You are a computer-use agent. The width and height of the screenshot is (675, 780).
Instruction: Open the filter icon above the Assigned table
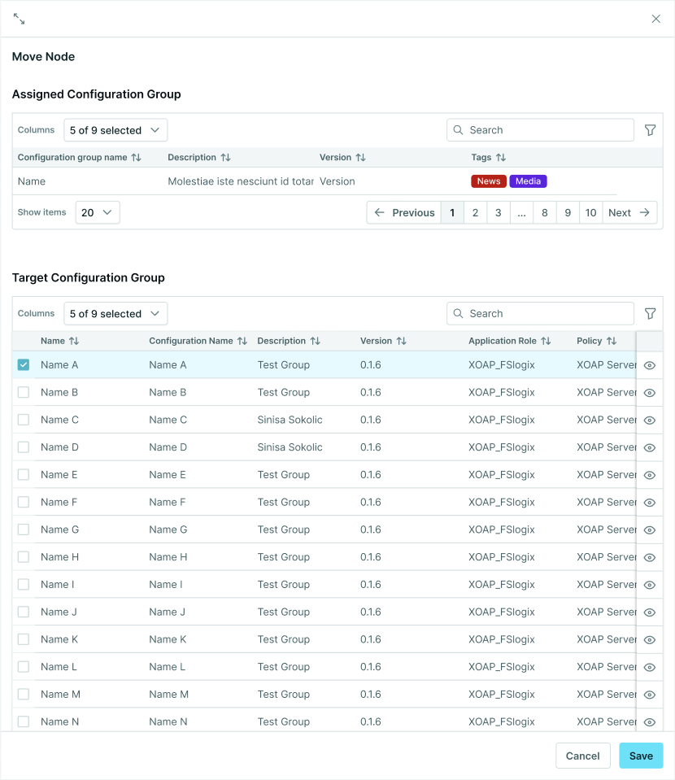[x=650, y=129]
